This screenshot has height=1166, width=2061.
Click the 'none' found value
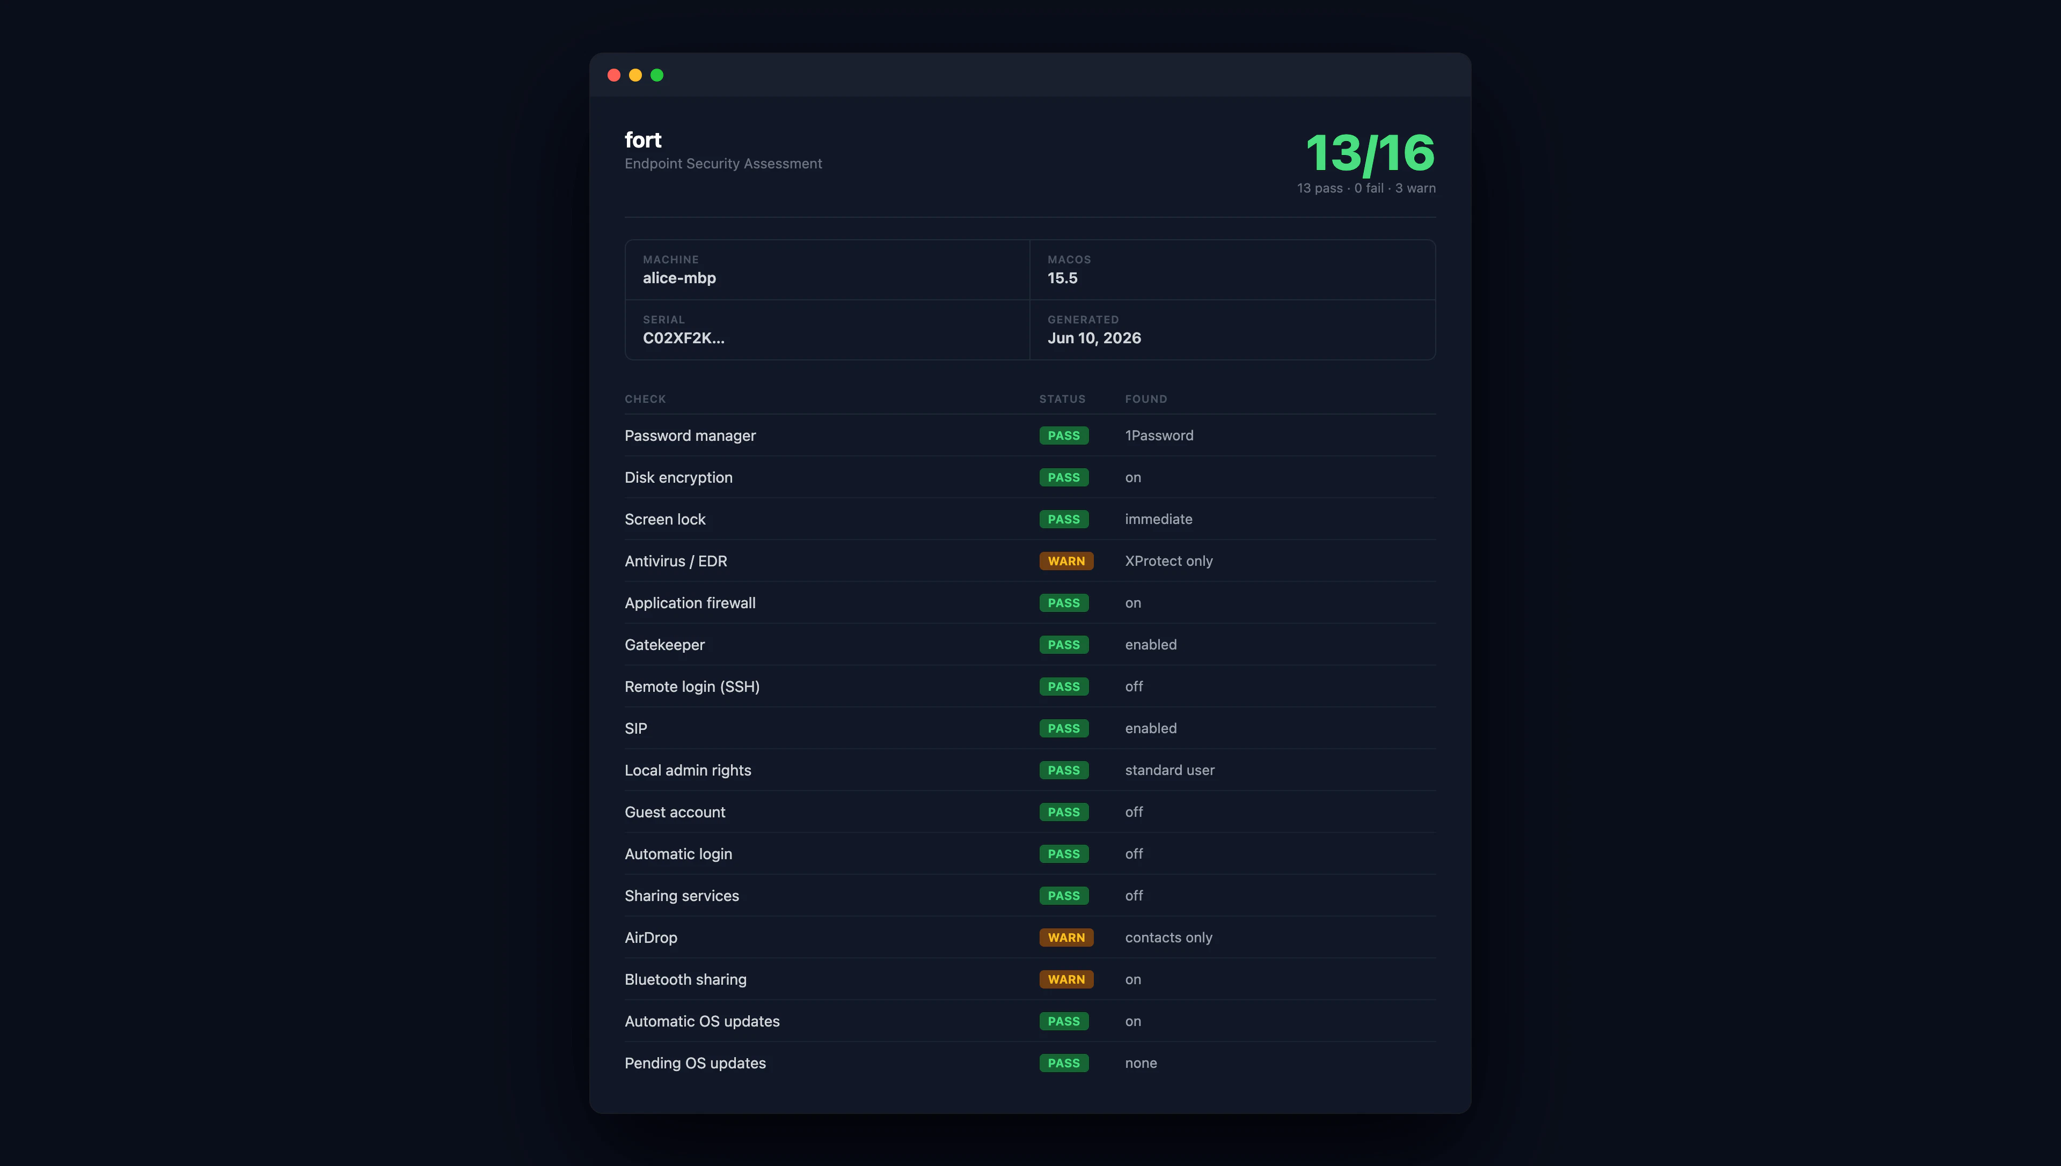1141,1064
